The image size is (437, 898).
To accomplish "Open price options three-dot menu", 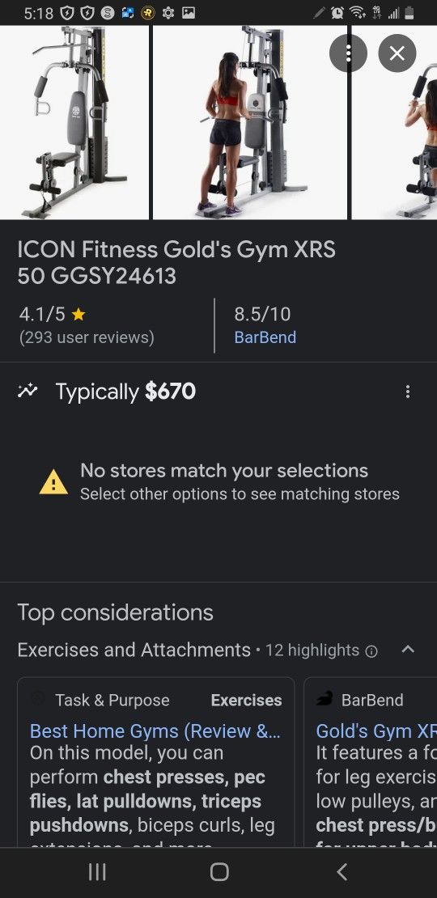I will pos(407,392).
